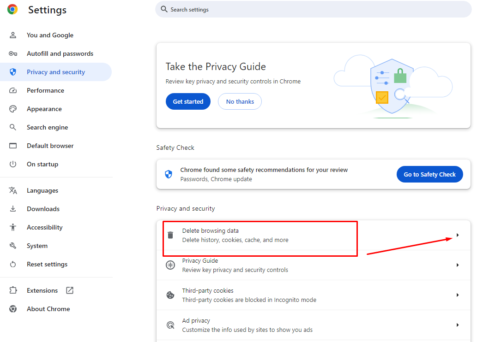Click the Third-party cookies title text
501x342 pixels.
[x=208, y=291]
